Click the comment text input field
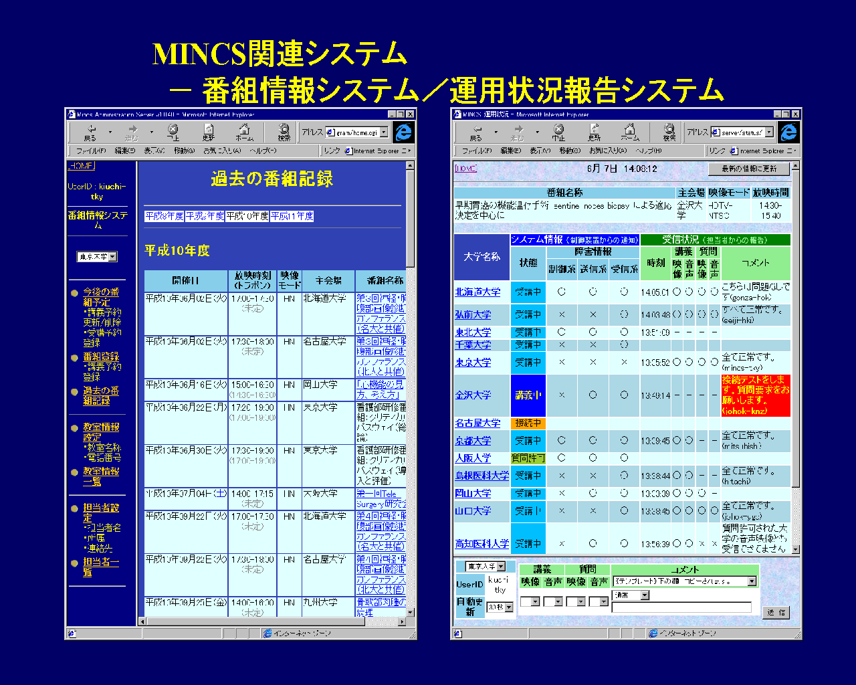The height and width of the screenshot is (685, 856). pos(681,608)
